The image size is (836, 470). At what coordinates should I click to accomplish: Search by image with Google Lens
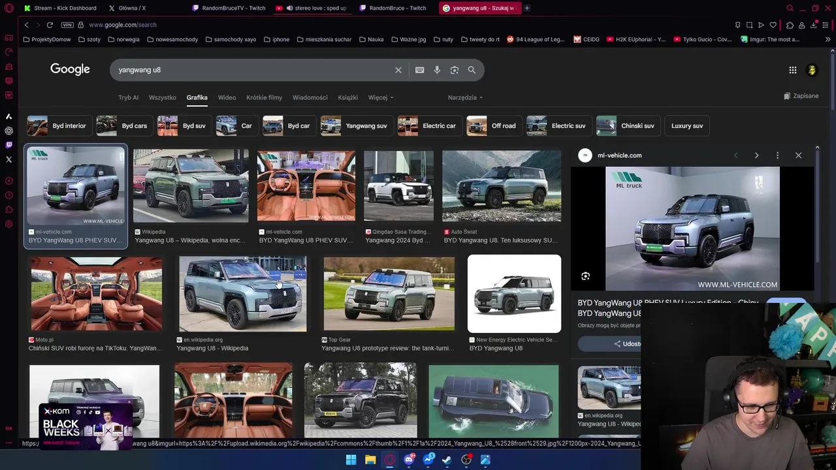455,70
